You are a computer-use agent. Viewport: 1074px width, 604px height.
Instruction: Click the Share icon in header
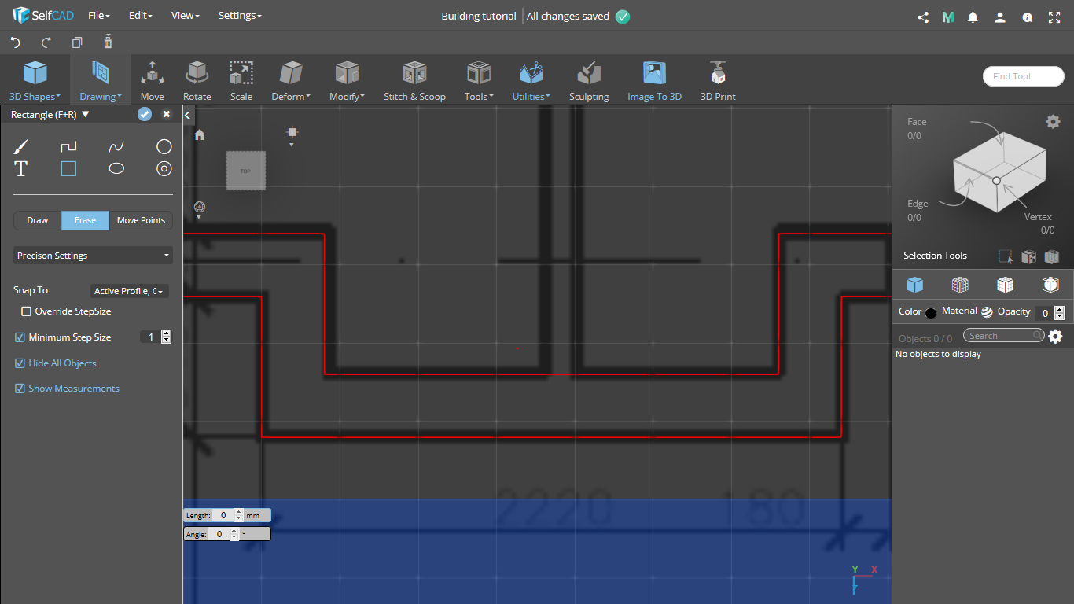point(923,17)
